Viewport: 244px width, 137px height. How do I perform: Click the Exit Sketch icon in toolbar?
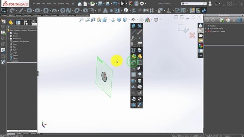(3, 10)
